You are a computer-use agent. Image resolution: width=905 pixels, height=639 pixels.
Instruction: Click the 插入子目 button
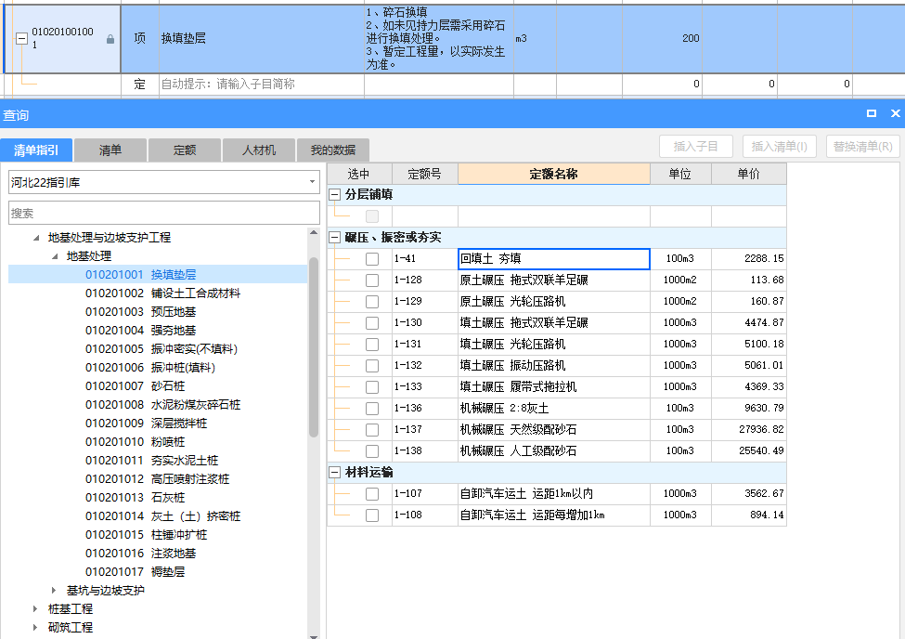[696, 146]
